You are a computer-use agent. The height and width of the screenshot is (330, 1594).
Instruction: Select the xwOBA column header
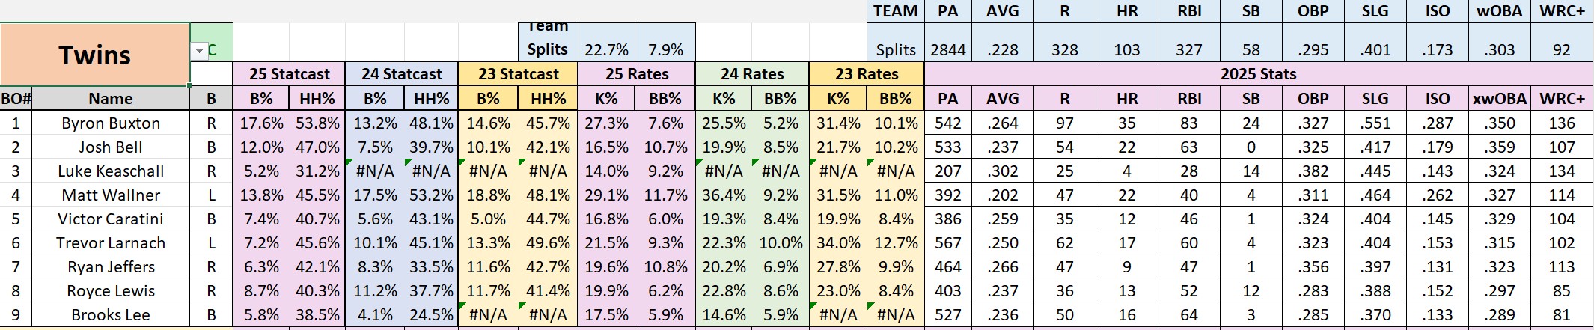(x=1499, y=99)
